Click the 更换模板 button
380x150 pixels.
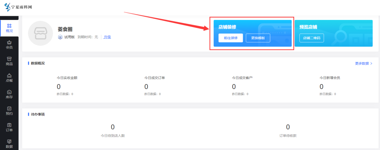coord(258,38)
